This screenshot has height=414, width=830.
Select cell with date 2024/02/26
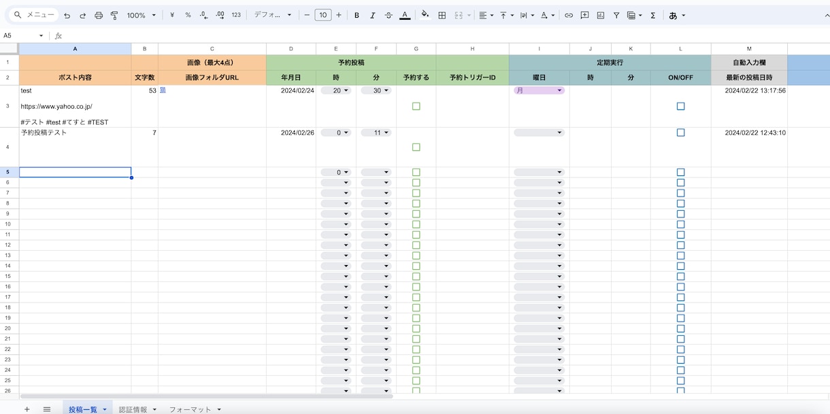coord(291,147)
